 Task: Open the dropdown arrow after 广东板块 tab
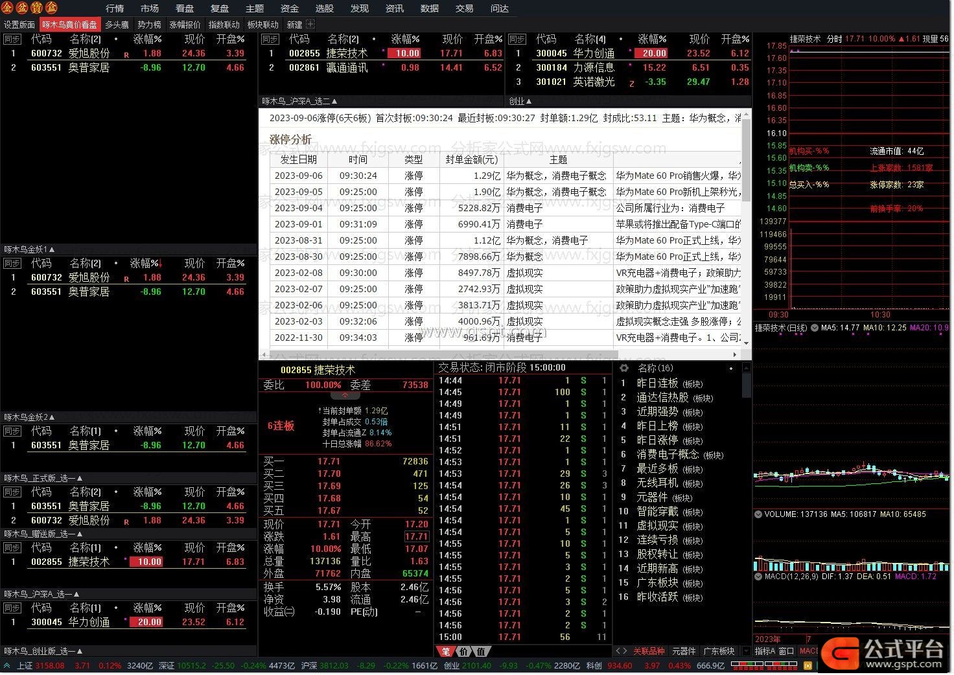(x=745, y=651)
